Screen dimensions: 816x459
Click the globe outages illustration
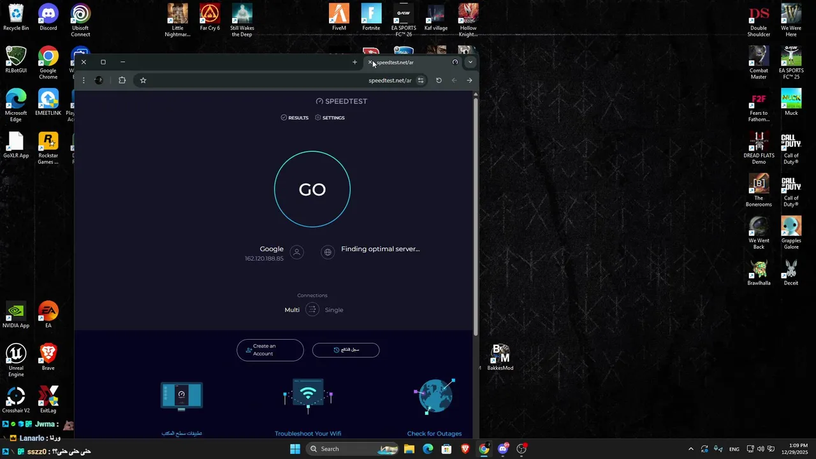coord(435,396)
